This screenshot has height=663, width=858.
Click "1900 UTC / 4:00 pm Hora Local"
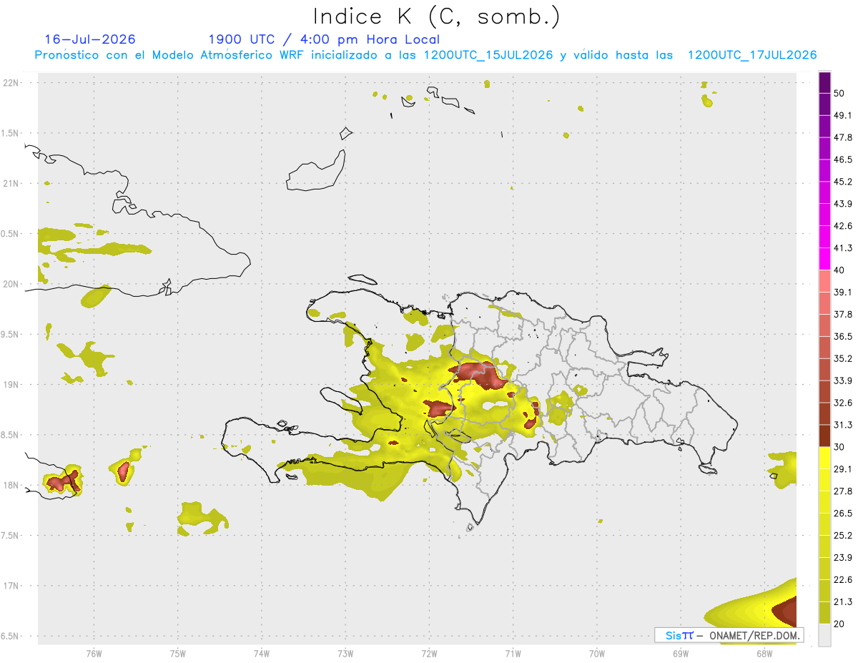point(324,39)
